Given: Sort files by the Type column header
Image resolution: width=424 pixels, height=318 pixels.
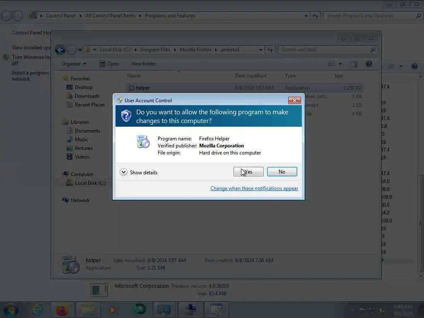Looking at the screenshot, I should pyautogui.click(x=290, y=76).
